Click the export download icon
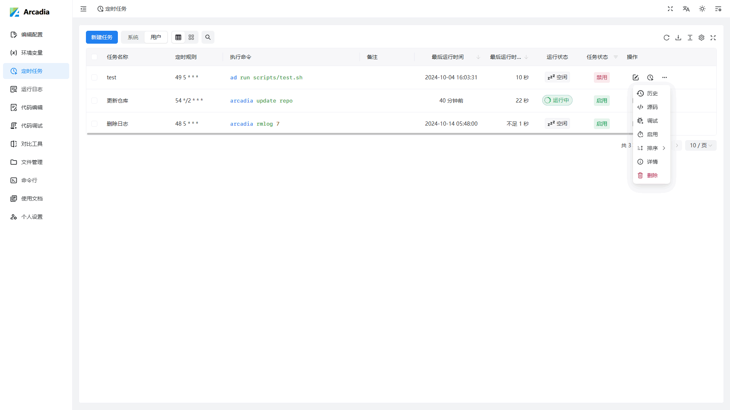Viewport: 730px width, 410px height. coord(678,38)
